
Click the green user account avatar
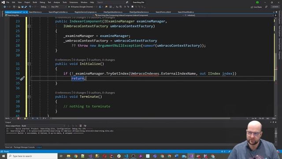(x=257, y=2)
